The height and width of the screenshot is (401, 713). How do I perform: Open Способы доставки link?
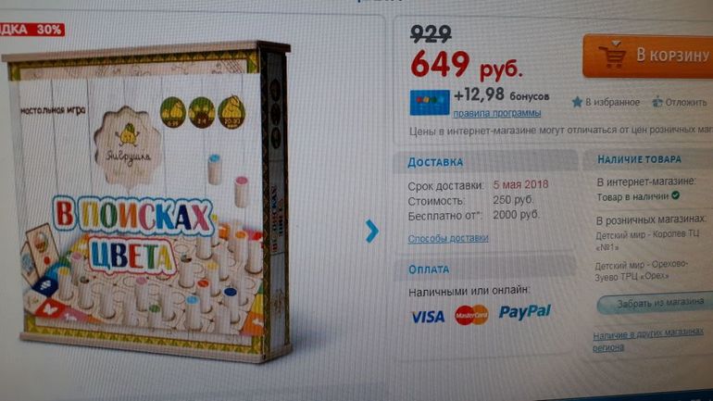[448, 238]
